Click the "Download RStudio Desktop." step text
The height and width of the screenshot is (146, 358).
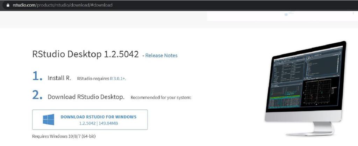point(86,97)
